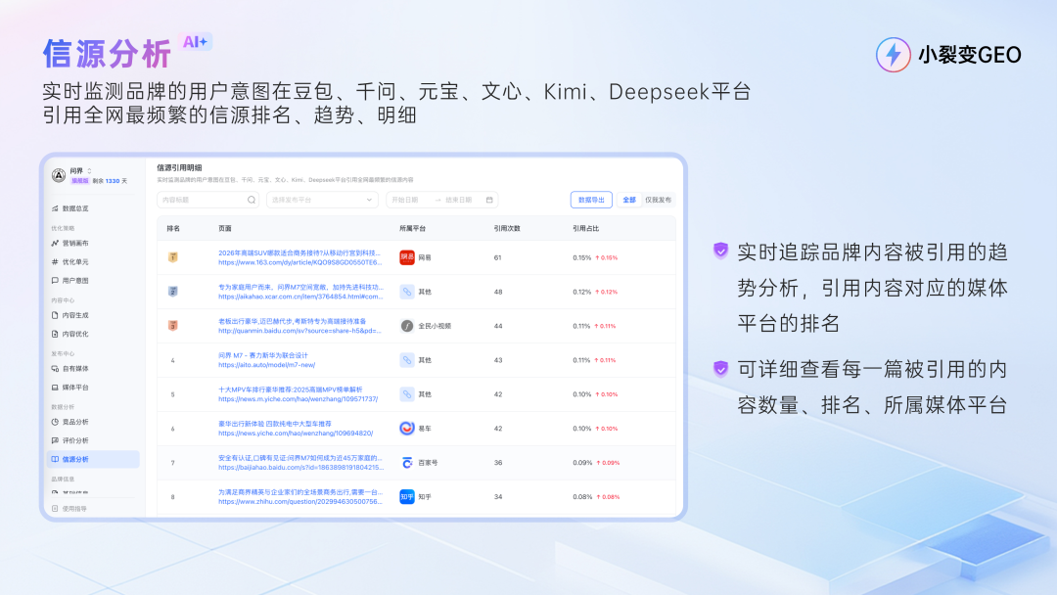Image resolution: width=1057 pixels, height=595 pixels.
Task: Open the 老板出行豪华 article link
Action: pos(292,321)
